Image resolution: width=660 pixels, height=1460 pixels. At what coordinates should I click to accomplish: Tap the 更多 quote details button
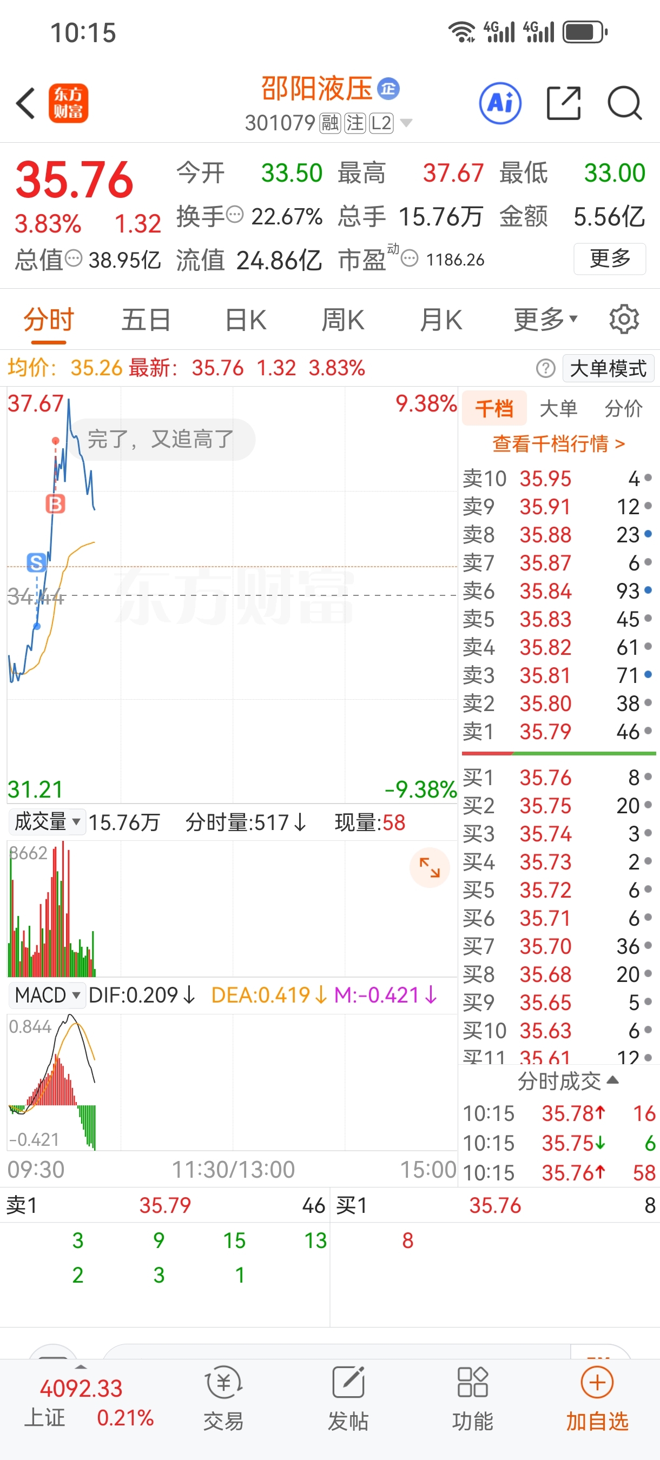(610, 258)
